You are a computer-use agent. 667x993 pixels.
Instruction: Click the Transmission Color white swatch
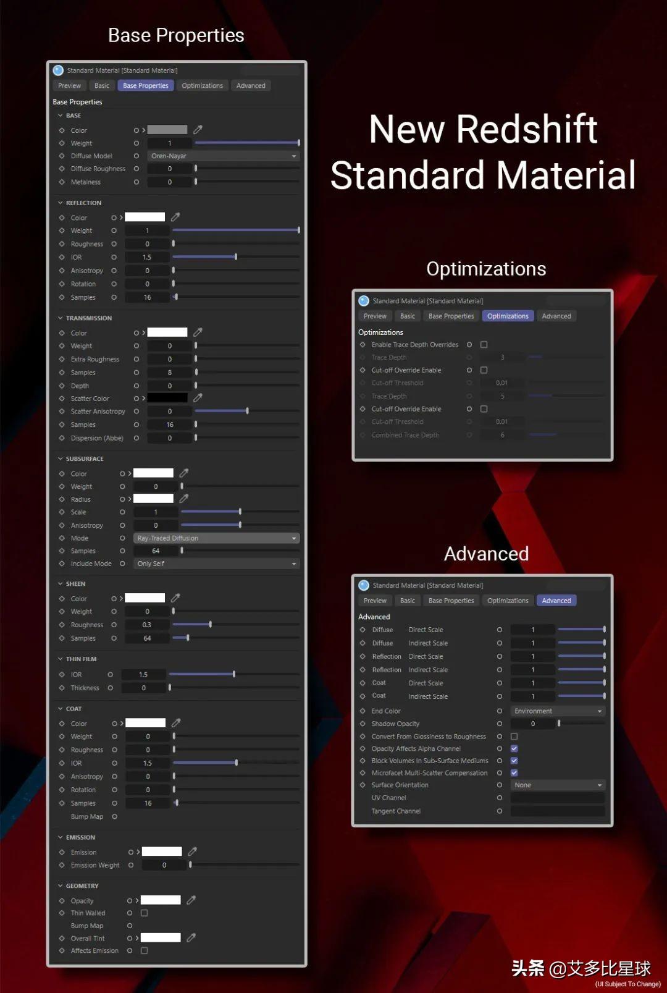pos(167,332)
